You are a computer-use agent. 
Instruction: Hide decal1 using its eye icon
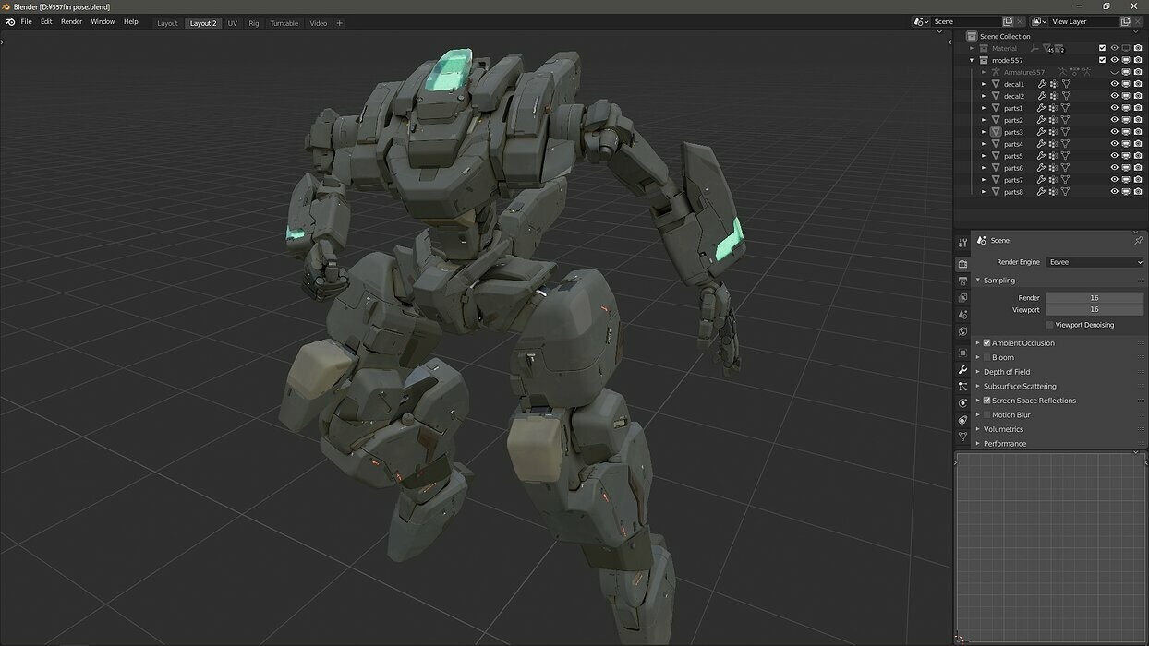tap(1114, 84)
